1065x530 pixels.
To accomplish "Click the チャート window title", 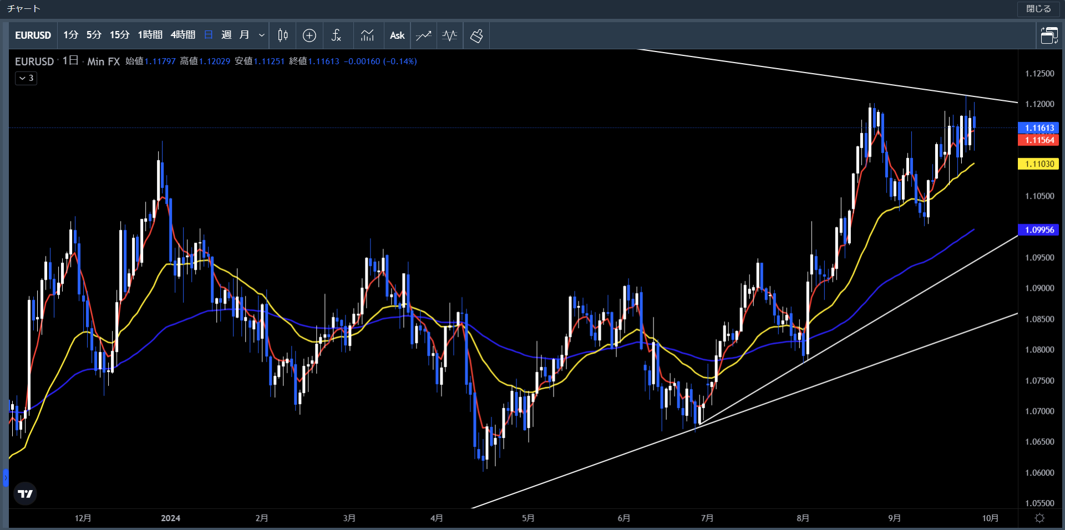I will (x=23, y=9).
